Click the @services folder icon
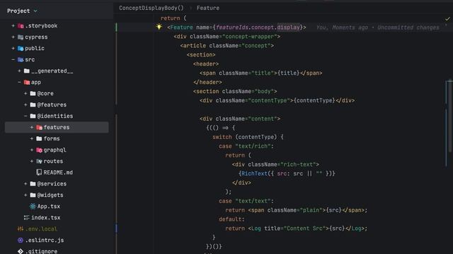453x254 pixels. pyautogui.click(x=33, y=183)
